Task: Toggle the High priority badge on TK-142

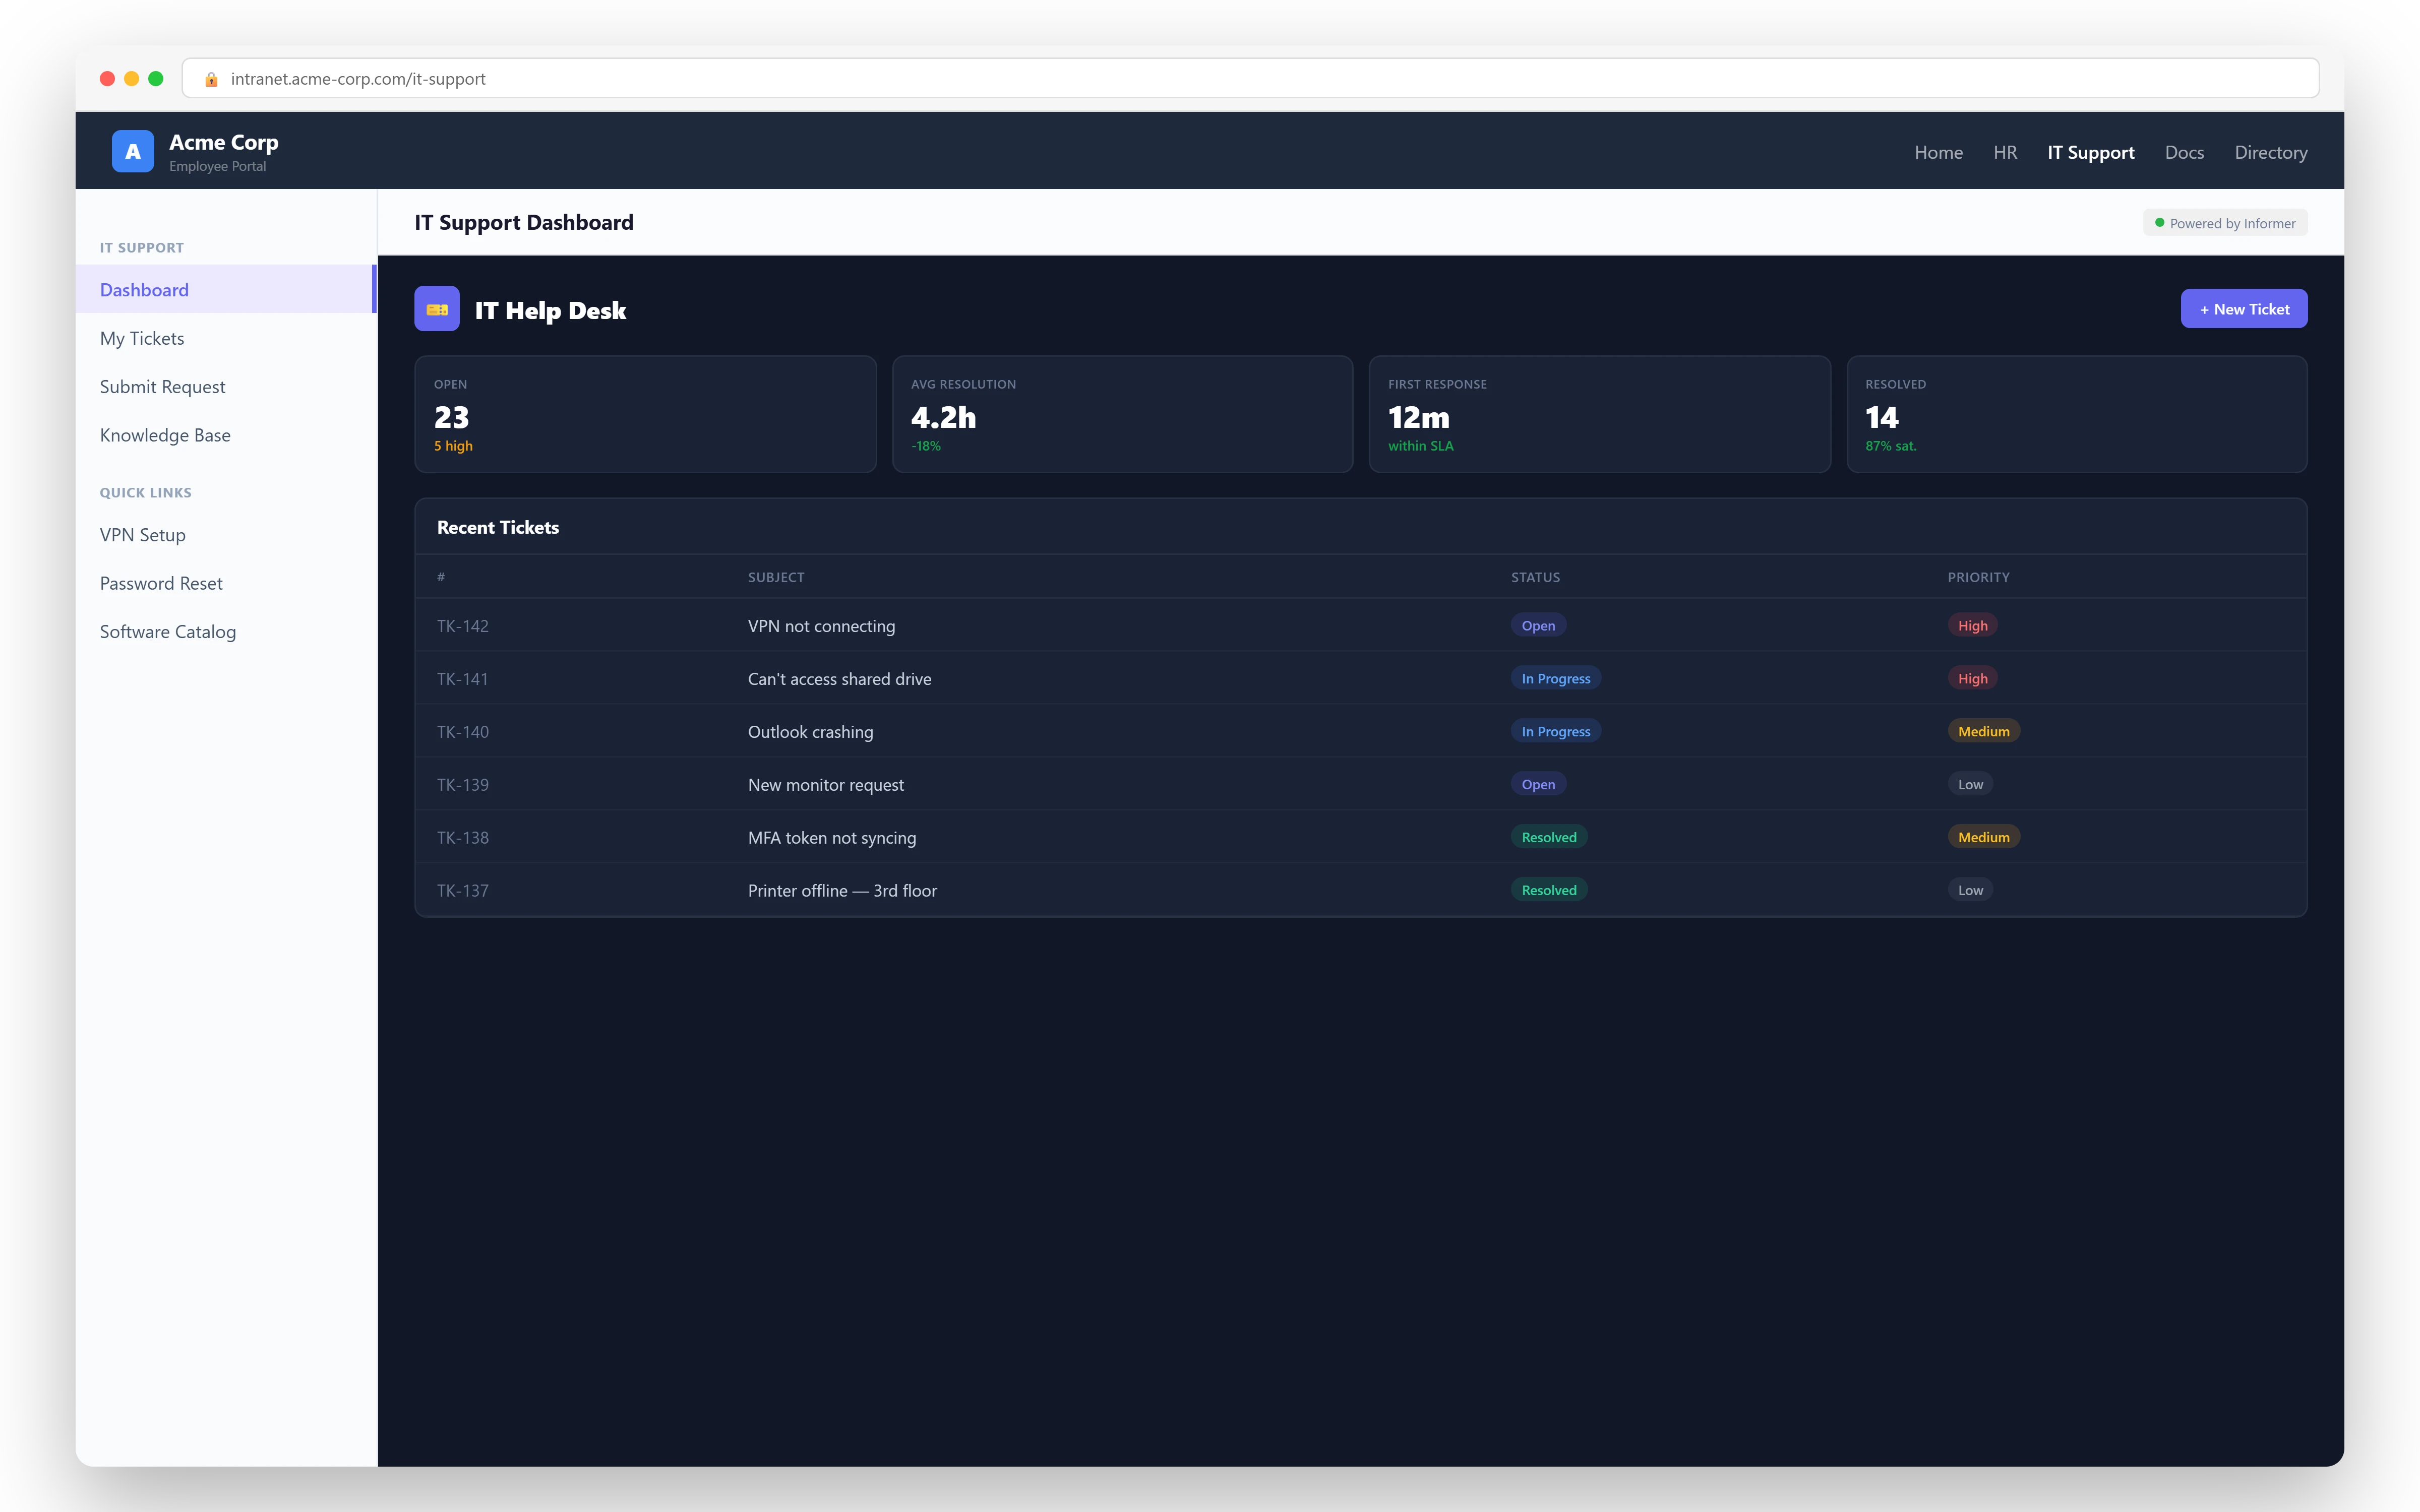Action: coord(1971,625)
